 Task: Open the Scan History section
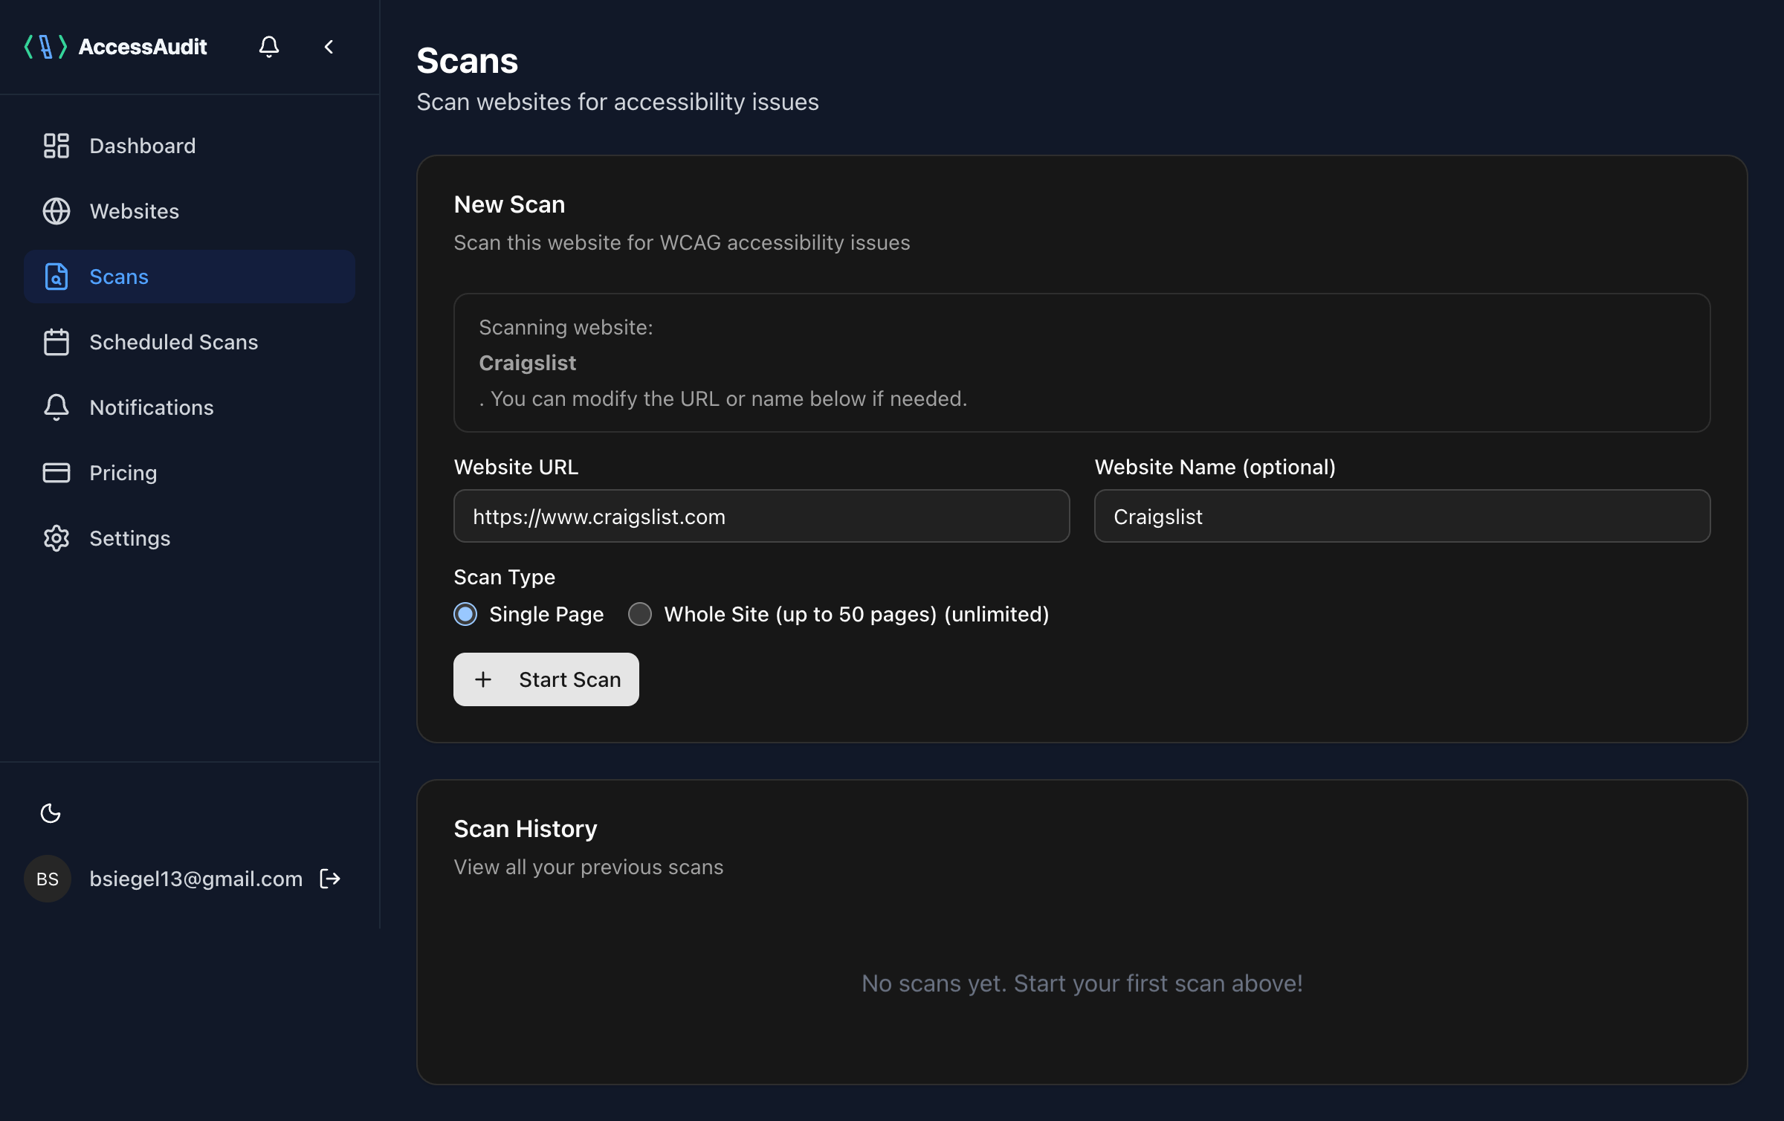tap(525, 828)
